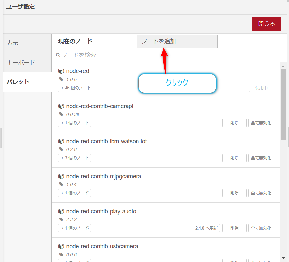This screenshot has height=262, width=289.
Task: Click version text 0.2.8
Action: 71,149
